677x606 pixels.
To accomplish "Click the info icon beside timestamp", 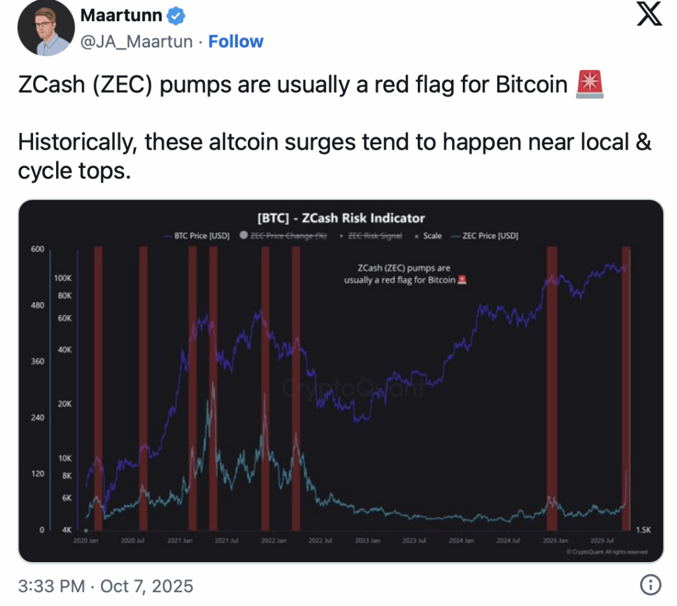I will pos(651,585).
